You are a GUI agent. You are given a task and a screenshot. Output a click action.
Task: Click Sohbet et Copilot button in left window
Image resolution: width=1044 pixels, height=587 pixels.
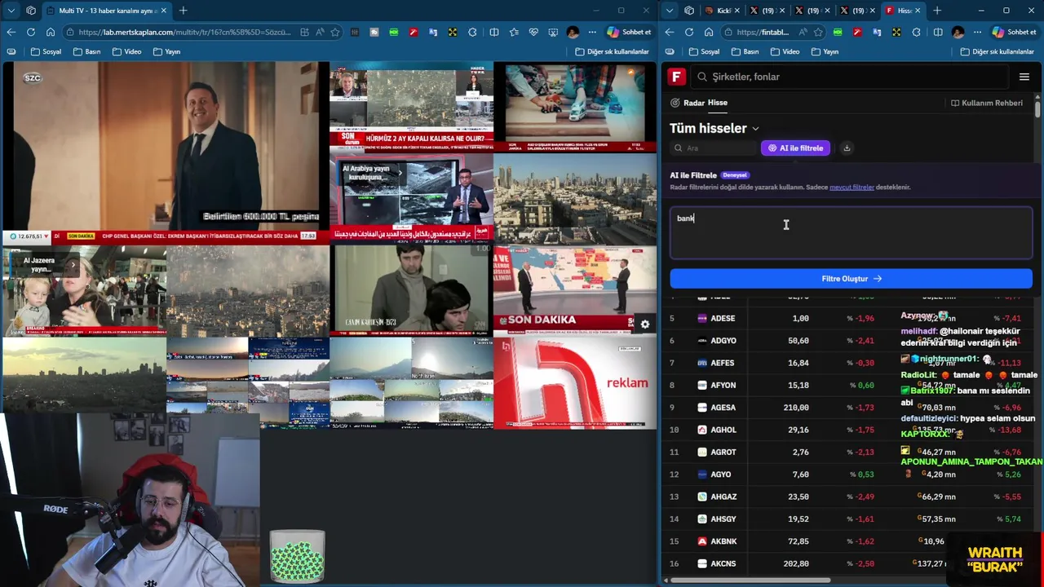coord(629,32)
